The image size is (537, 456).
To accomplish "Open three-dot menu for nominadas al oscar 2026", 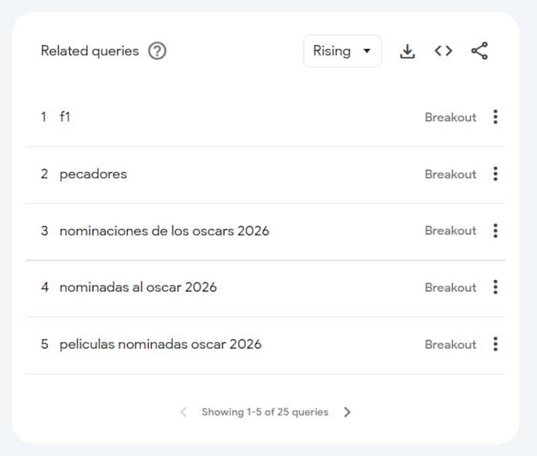I will [495, 287].
